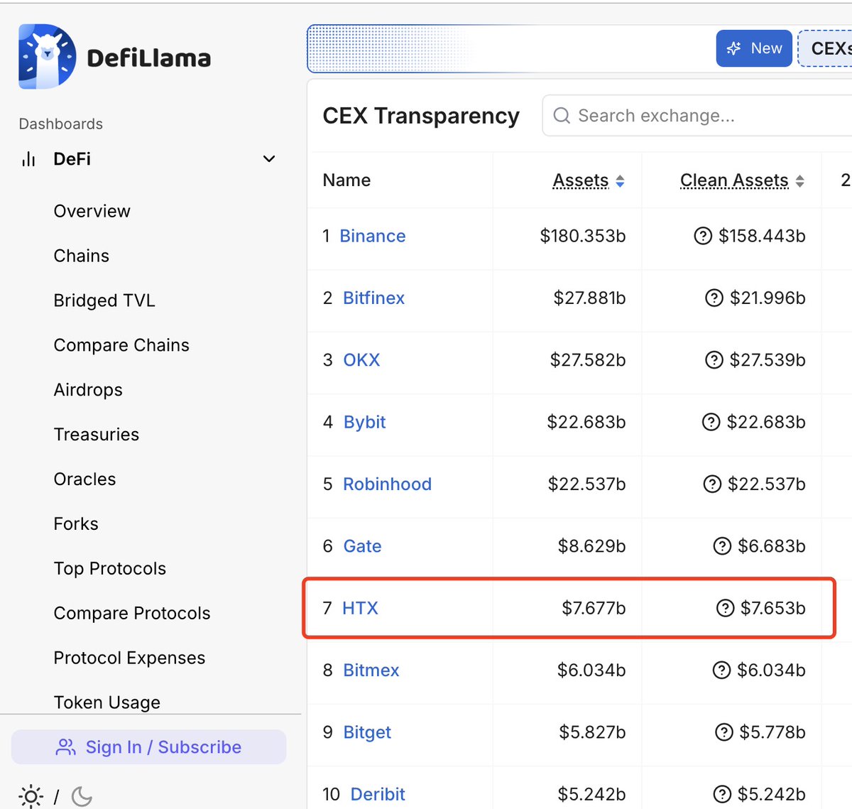This screenshot has height=809, width=852.
Task: Go to Compare Chains page
Action: (121, 345)
